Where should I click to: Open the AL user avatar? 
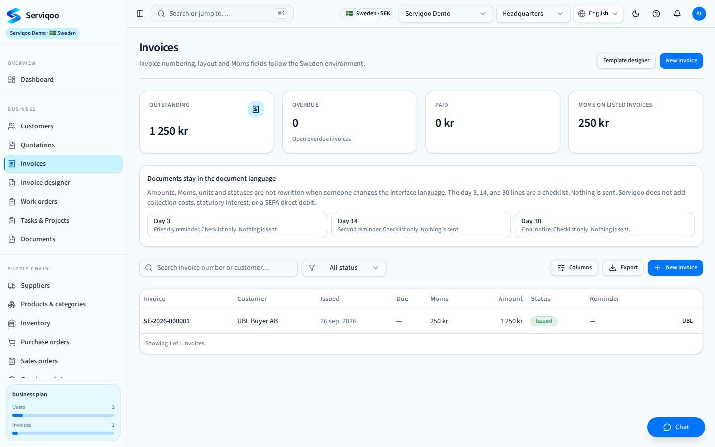point(699,14)
